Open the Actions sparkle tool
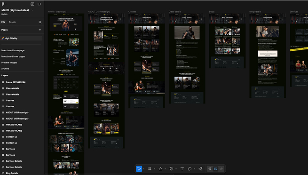This screenshot has height=175, width=308. (200, 169)
